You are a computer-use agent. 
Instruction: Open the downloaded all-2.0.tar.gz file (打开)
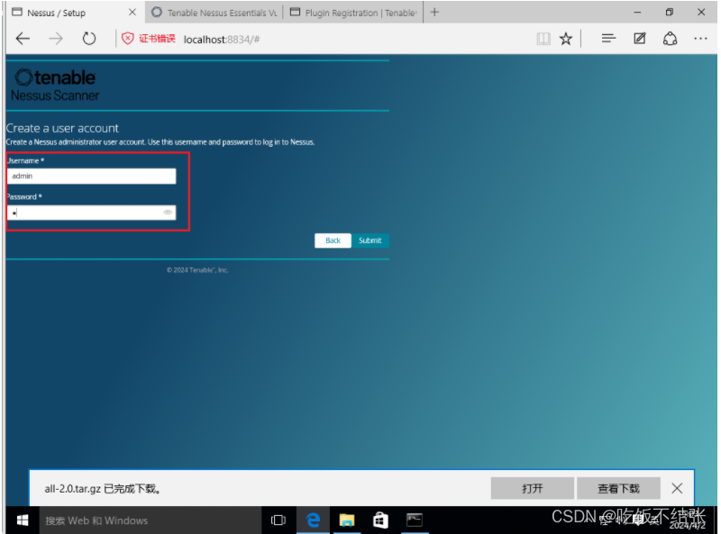point(532,488)
